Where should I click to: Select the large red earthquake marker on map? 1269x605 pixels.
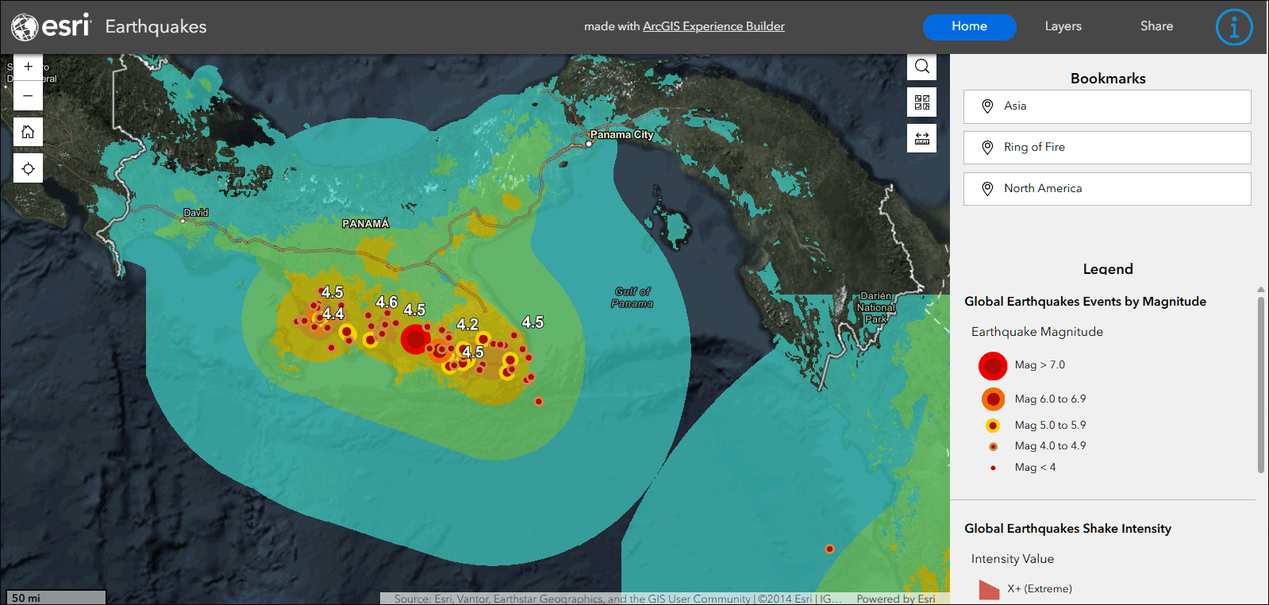[x=415, y=339]
